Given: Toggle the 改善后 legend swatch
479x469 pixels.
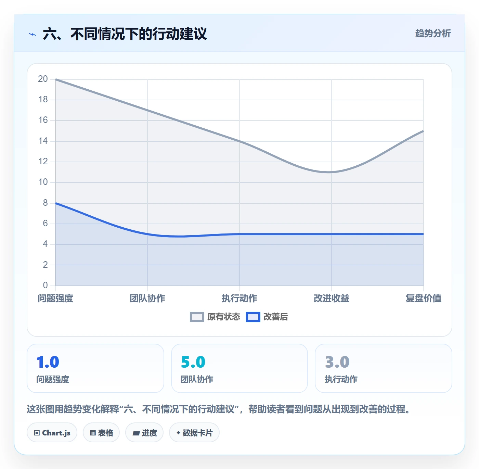Looking at the screenshot, I should [253, 317].
